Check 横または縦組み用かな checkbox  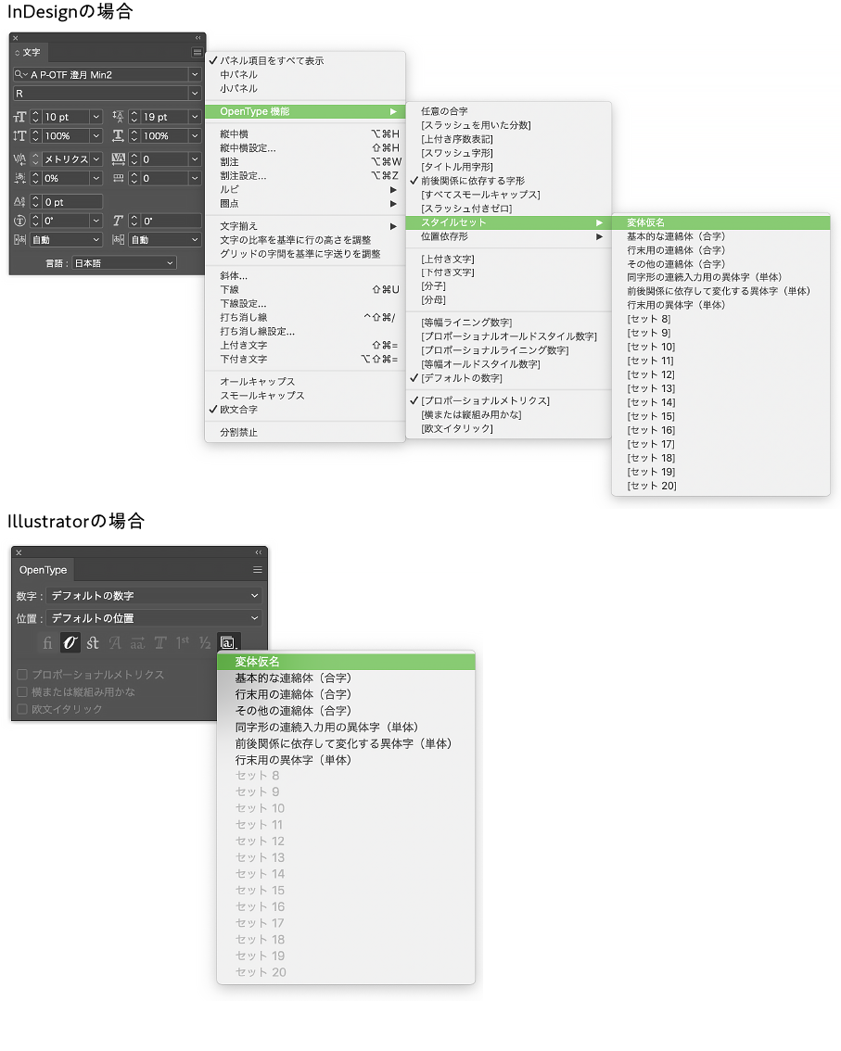(x=22, y=691)
